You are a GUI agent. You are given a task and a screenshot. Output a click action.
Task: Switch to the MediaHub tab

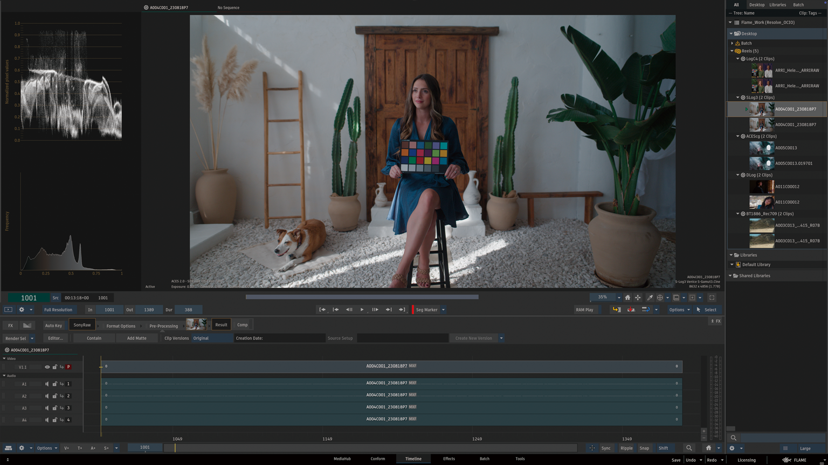click(342, 459)
